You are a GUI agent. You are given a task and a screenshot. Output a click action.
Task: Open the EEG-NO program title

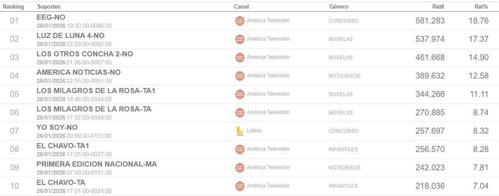click(51, 17)
